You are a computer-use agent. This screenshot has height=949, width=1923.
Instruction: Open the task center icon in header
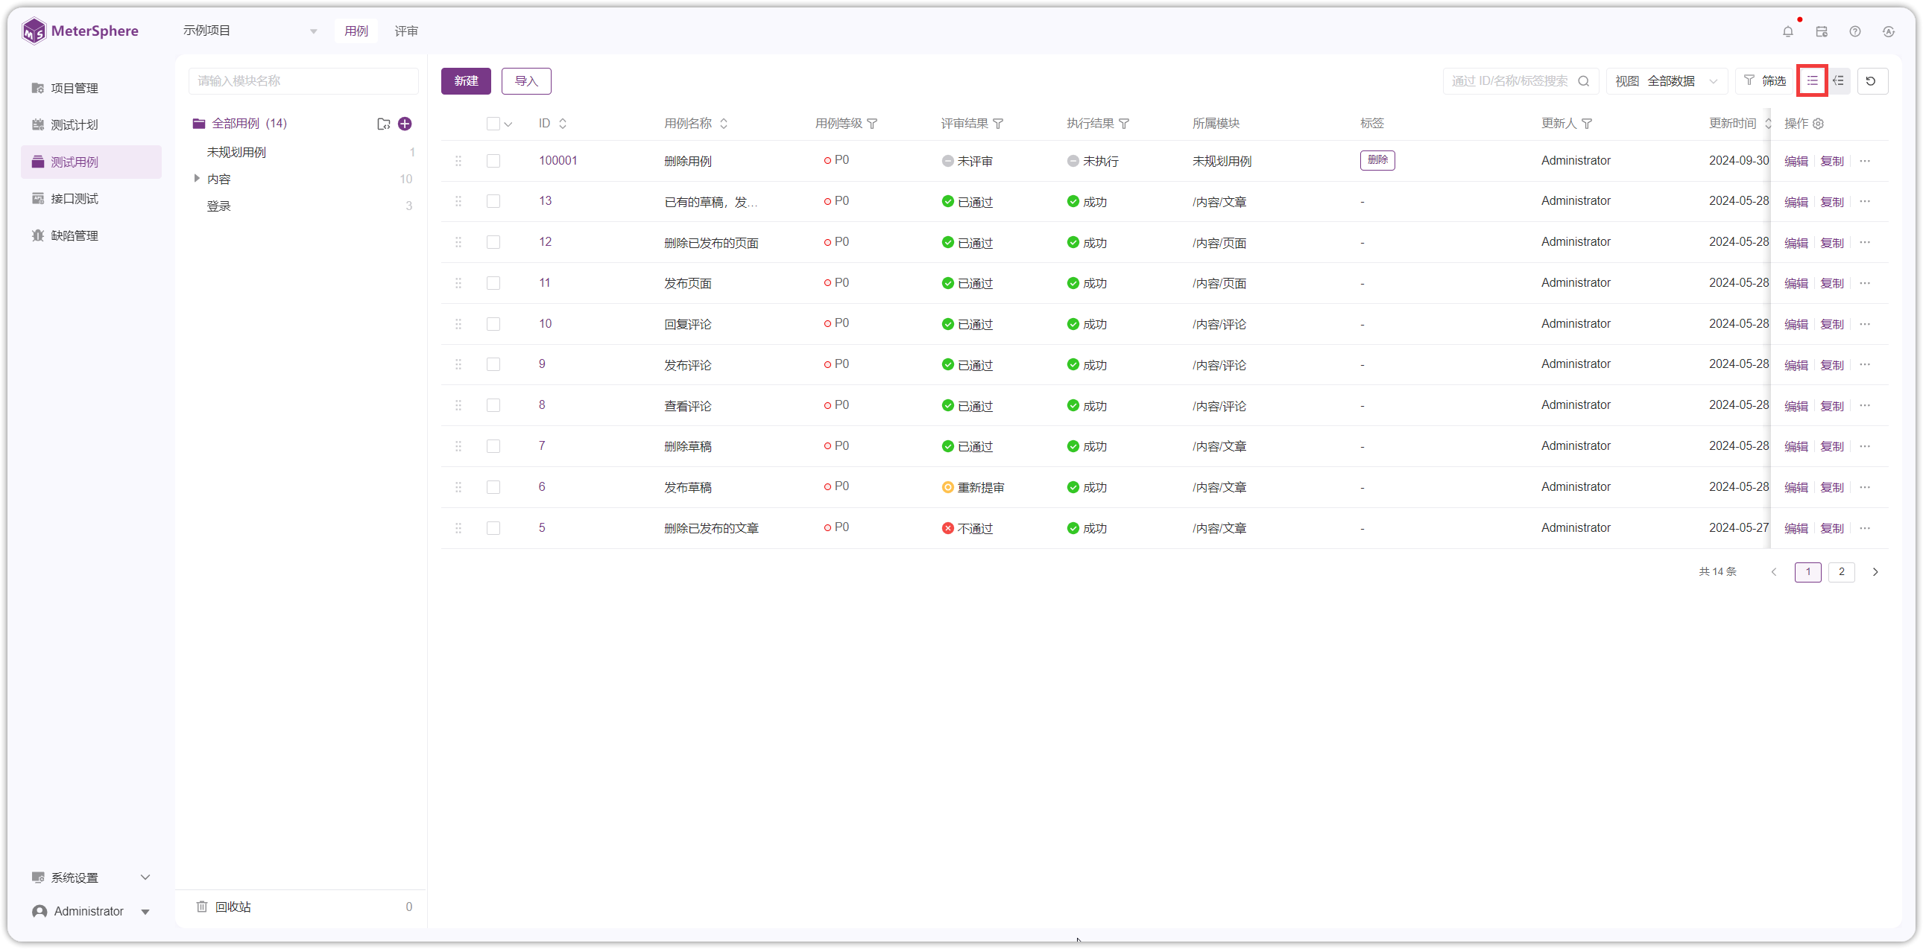point(1822,31)
